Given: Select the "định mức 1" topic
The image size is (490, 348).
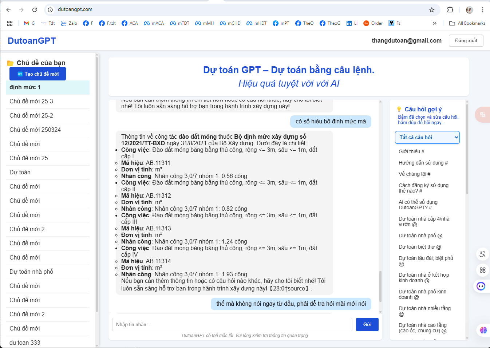Looking at the screenshot, I should click(48, 87).
